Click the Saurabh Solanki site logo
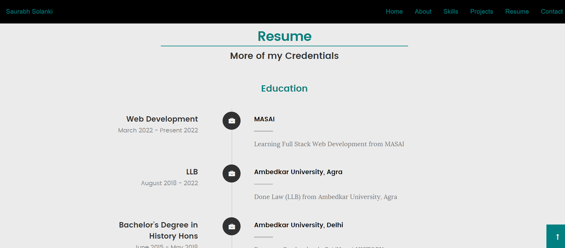 click(29, 11)
